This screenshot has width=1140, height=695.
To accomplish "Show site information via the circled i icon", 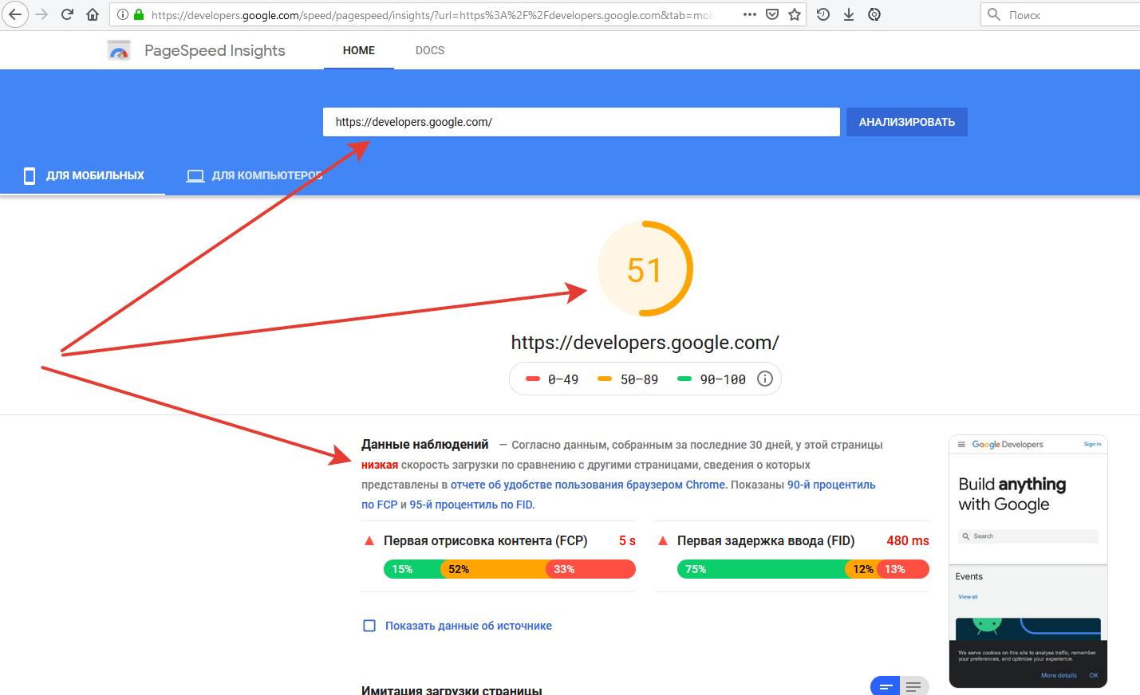I will [123, 14].
